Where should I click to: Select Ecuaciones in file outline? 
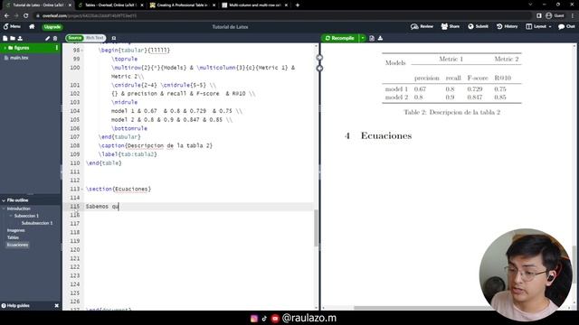(x=17, y=245)
